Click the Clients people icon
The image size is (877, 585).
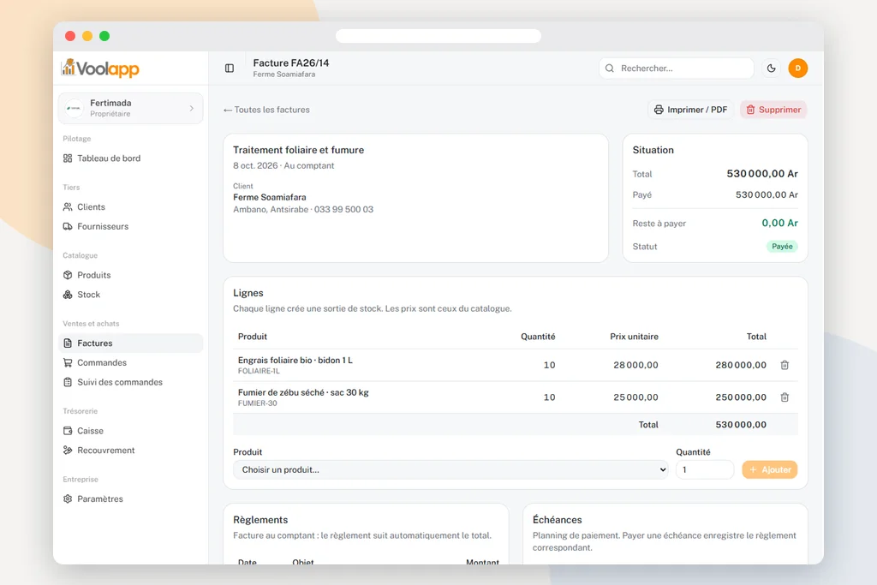[68, 207]
